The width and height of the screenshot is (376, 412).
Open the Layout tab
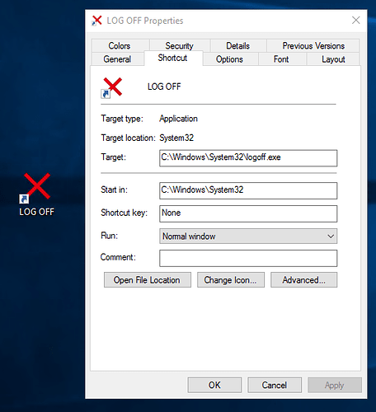(333, 59)
